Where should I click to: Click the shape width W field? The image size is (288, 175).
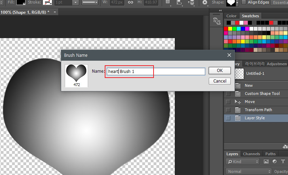(x=117, y=2)
